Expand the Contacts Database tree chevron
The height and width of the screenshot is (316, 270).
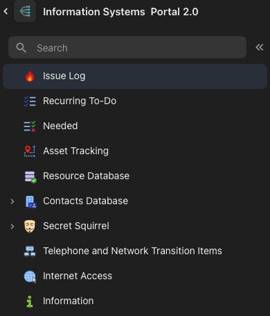click(12, 201)
